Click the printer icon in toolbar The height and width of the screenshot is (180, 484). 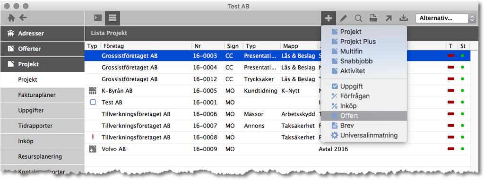click(x=373, y=18)
